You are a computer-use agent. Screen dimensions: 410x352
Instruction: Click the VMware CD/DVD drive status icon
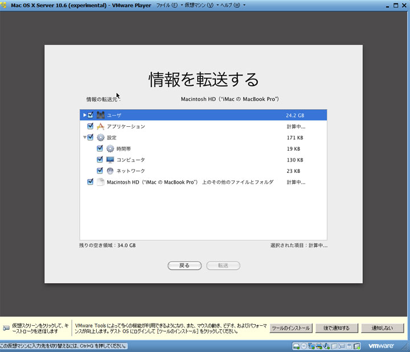304,346
